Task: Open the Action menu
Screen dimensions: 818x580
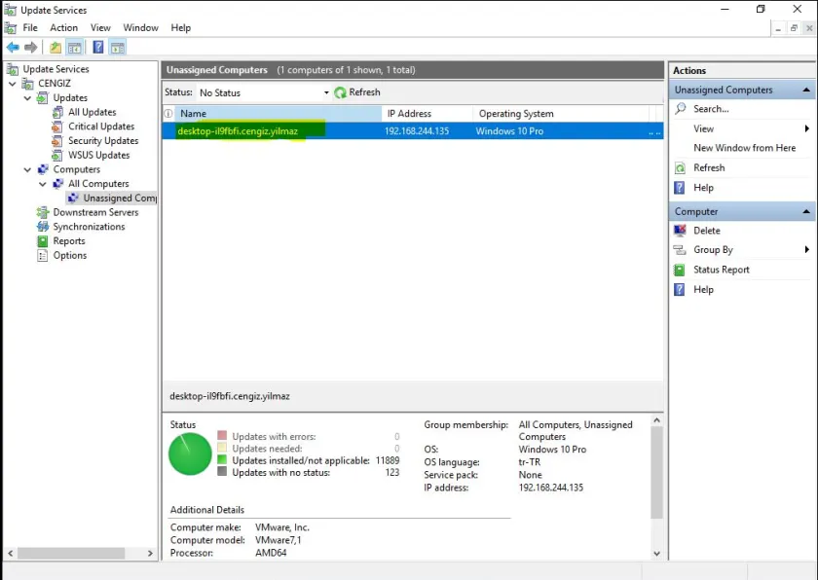Action: click(63, 28)
